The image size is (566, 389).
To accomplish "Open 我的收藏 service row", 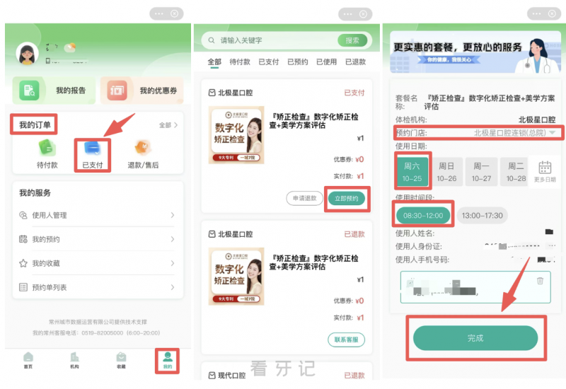I will (x=97, y=263).
